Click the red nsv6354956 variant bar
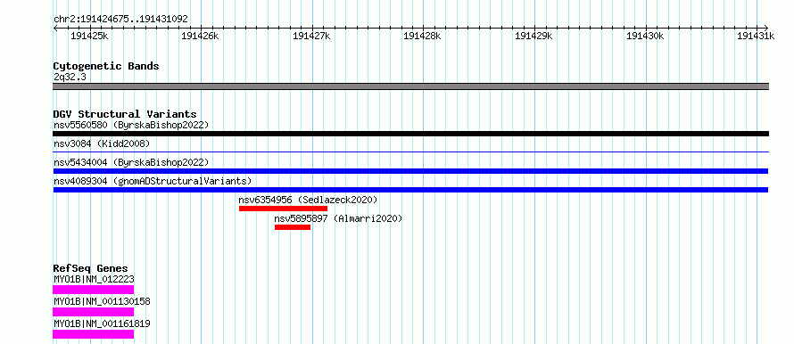Screen dimensions: 794x344 283,209
